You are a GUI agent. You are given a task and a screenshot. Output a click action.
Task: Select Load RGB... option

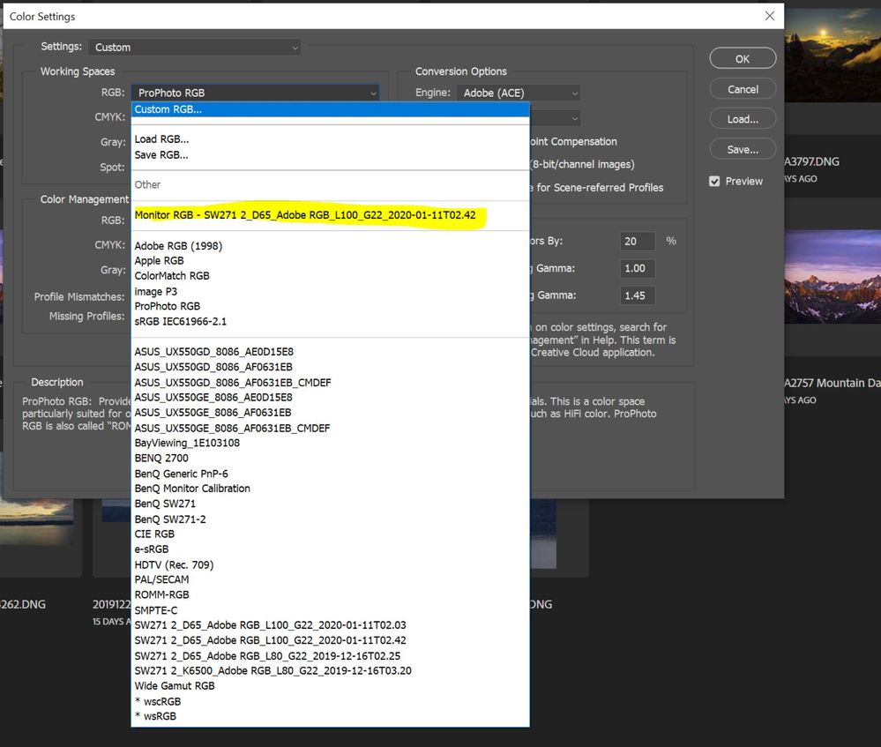click(331, 138)
